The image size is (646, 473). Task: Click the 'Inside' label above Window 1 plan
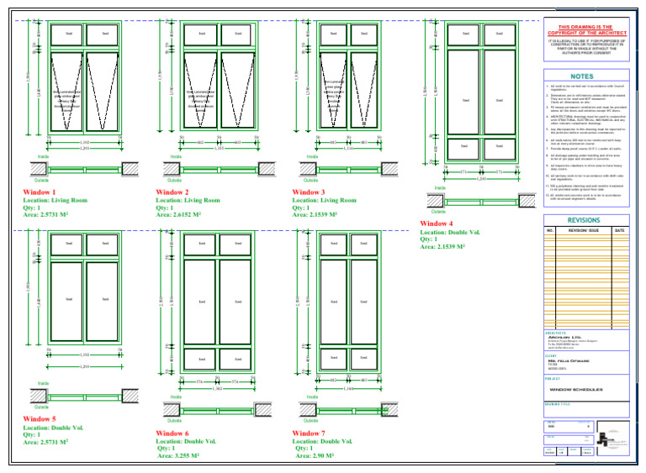[x=43, y=156]
